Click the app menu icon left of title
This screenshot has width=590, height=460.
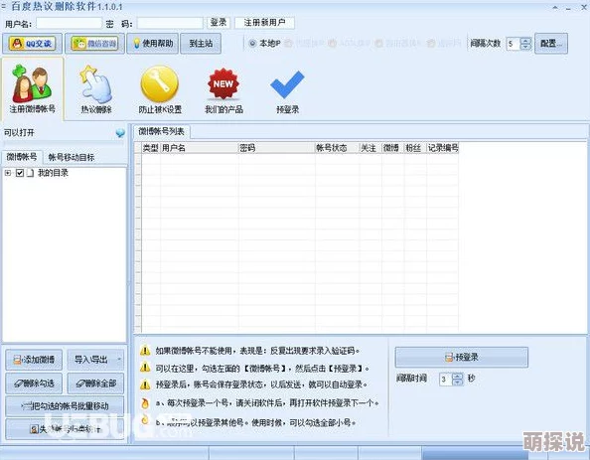coord(4,6)
